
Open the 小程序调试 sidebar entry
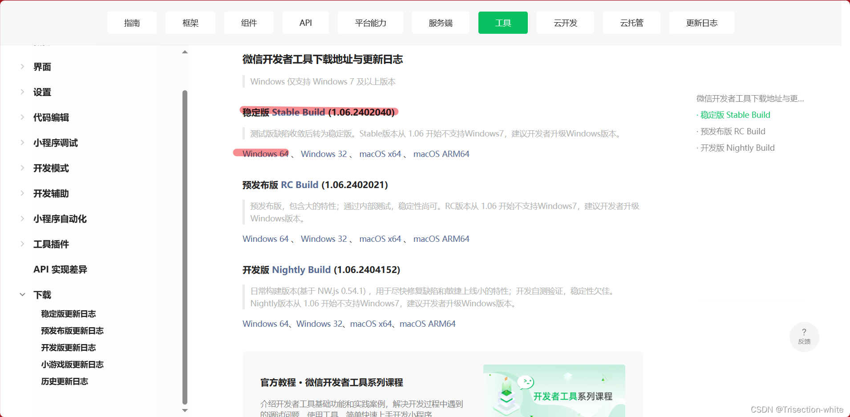click(x=56, y=143)
